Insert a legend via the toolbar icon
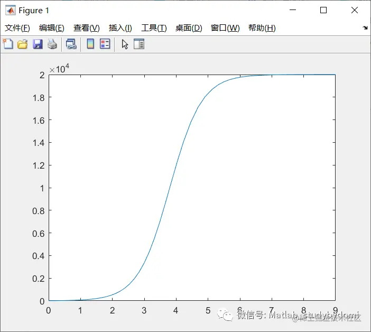This screenshot has height=332, width=371. click(105, 44)
